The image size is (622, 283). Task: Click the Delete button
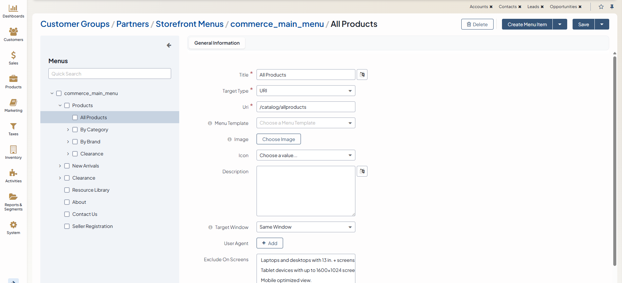(477, 24)
